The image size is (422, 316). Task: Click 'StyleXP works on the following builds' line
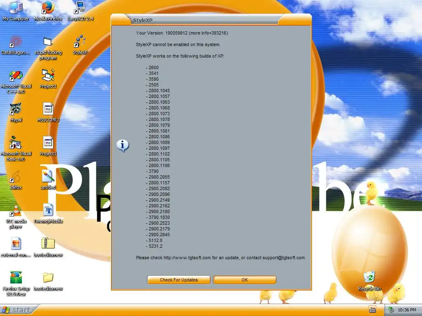[x=180, y=56]
